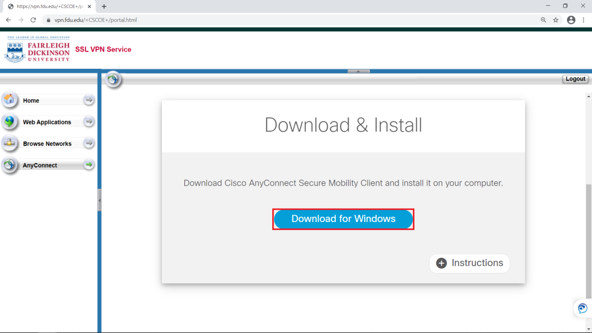This screenshot has height=333, width=592.
Task: Click the floating chat help icon
Action: [582, 308]
